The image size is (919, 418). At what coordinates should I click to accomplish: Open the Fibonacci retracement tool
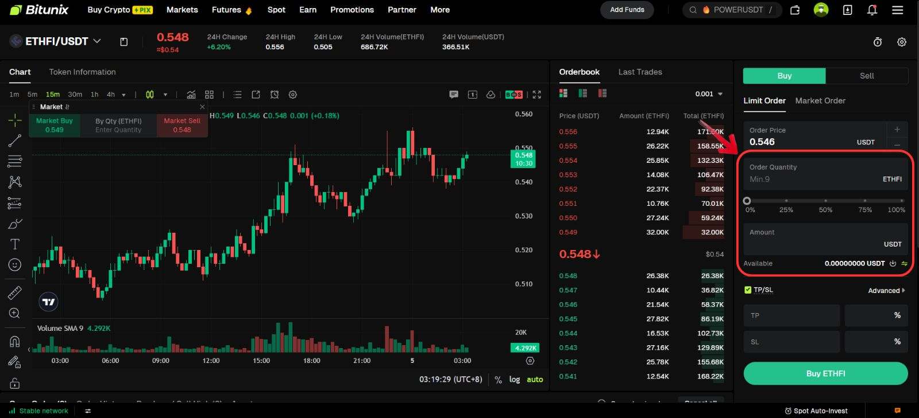(15, 161)
